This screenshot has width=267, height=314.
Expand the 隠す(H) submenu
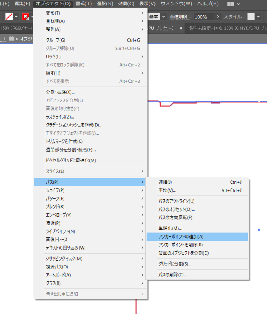click(x=91, y=73)
